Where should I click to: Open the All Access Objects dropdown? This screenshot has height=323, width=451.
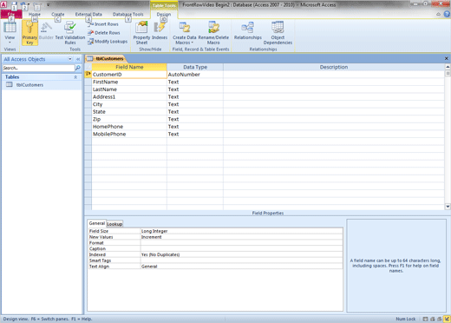(x=70, y=59)
